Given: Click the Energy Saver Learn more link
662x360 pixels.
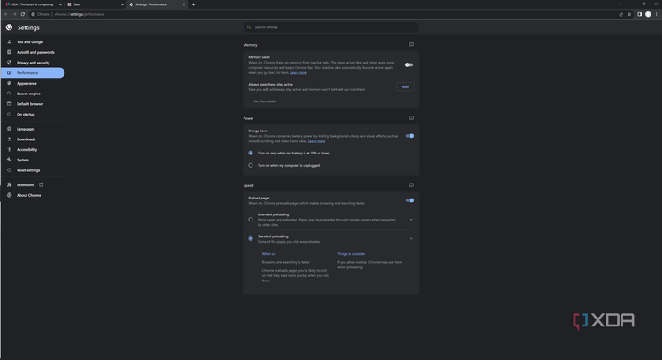Looking at the screenshot, I should coord(316,141).
